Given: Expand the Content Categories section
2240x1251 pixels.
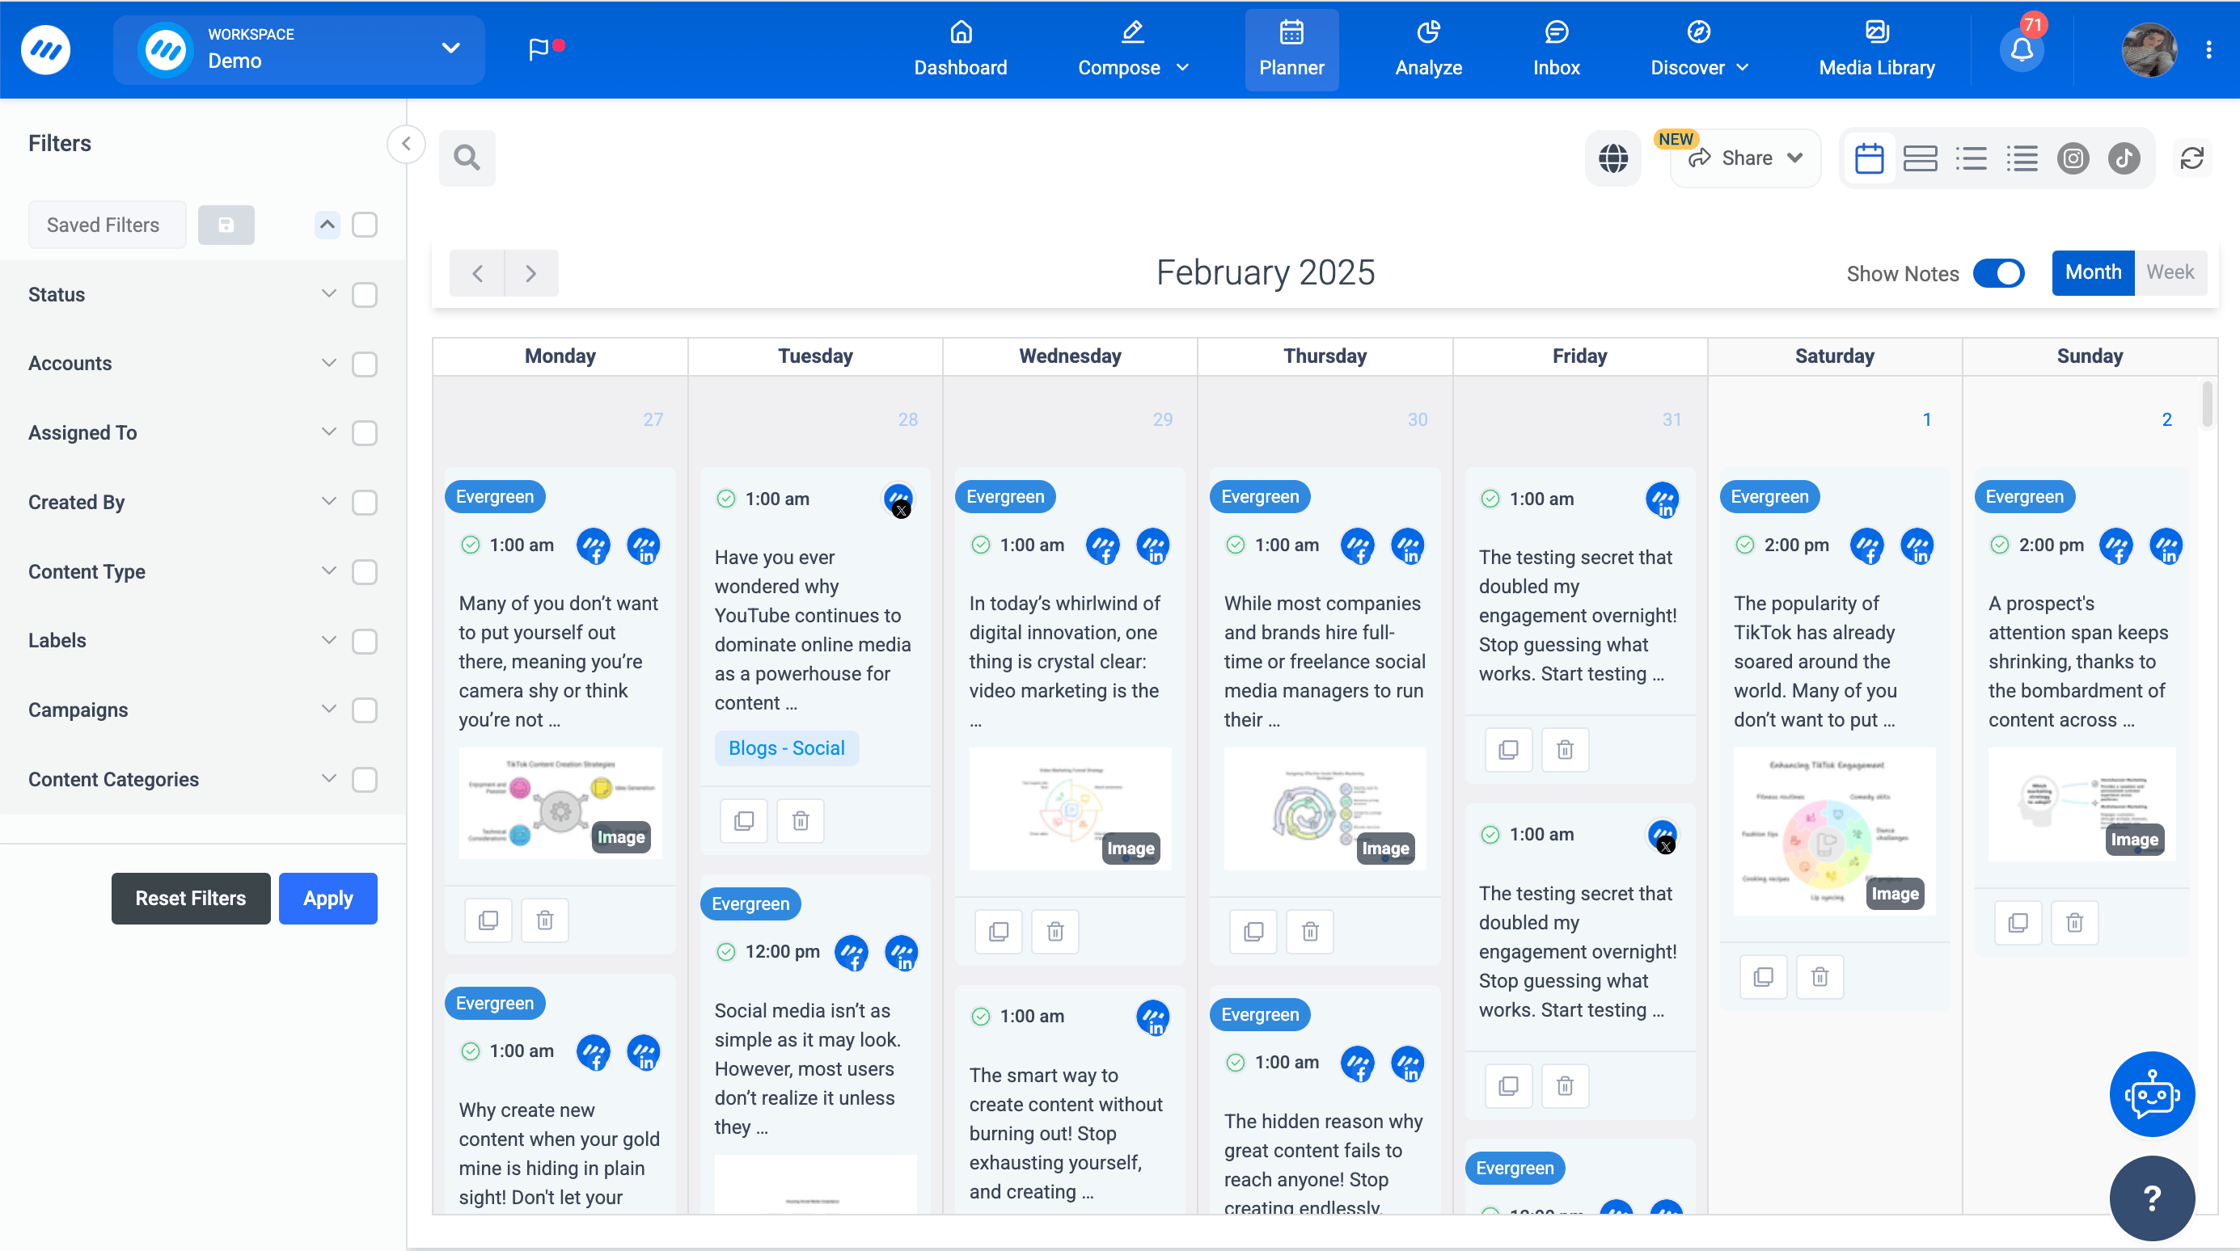Looking at the screenshot, I should (328, 777).
